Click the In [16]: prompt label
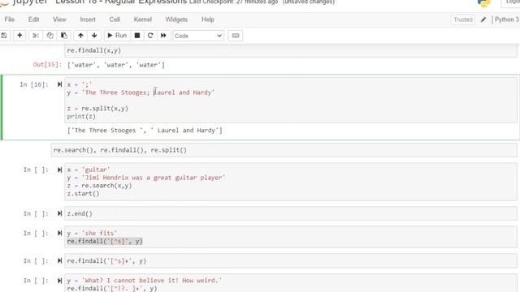Screen dimensions: 520x292 click(x=34, y=84)
